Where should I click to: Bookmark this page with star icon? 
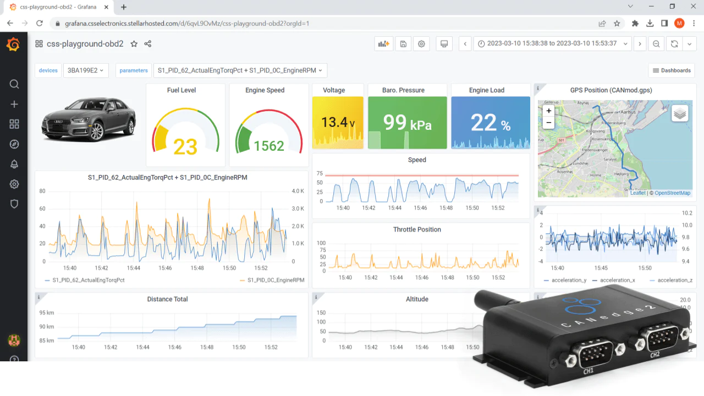coord(617,24)
